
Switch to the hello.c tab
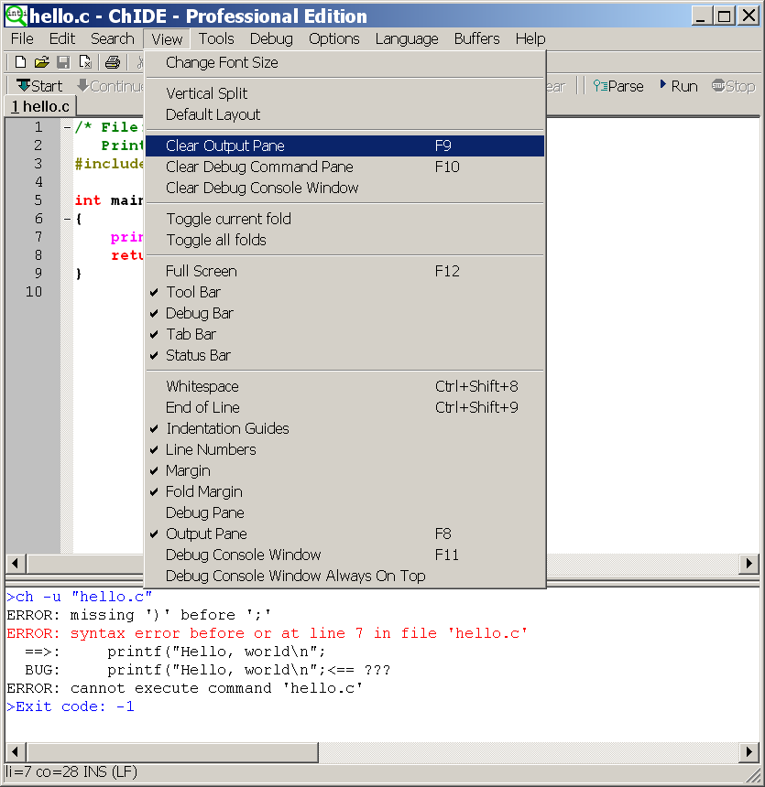click(x=40, y=106)
